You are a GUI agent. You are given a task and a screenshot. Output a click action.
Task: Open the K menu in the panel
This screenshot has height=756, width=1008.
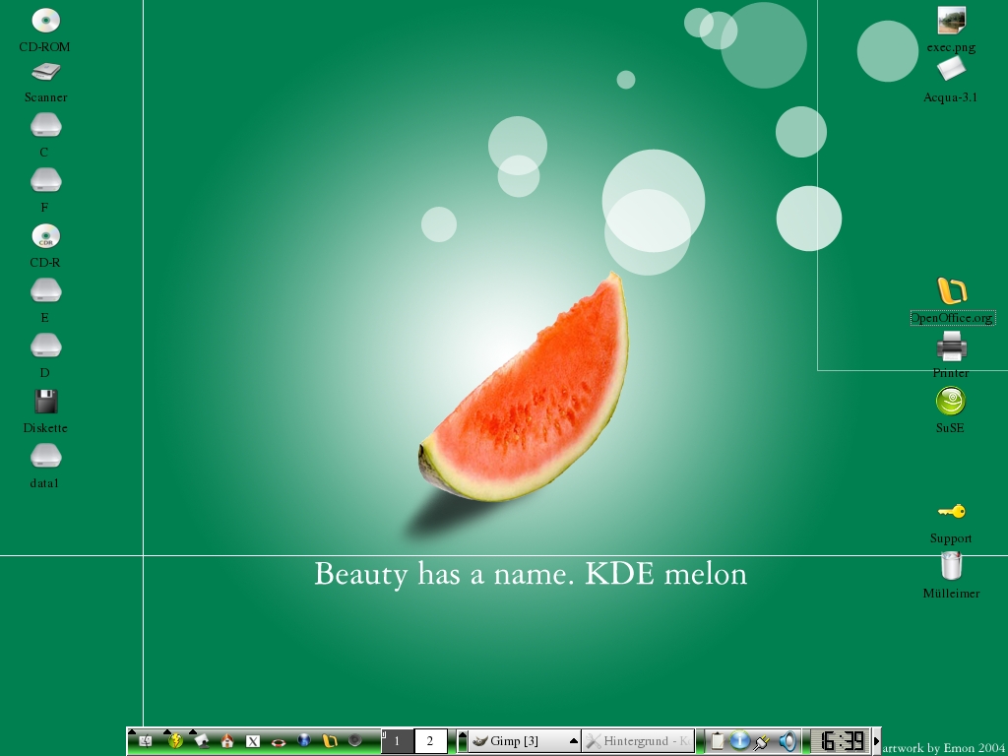click(x=146, y=741)
